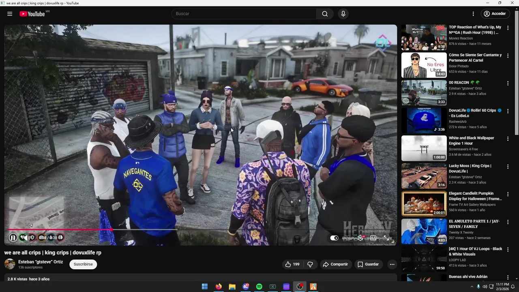Open EL AMULETO PARTE 1 thumbnail
This screenshot has width=519, height=292.
point(424,231)
